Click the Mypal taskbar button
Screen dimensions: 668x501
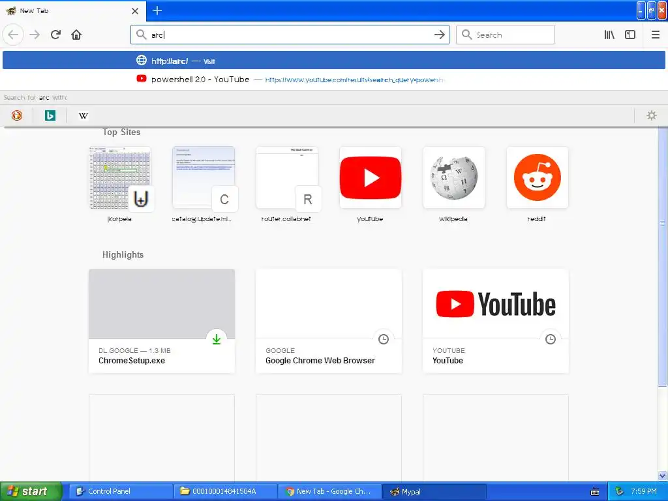[434, 491]
